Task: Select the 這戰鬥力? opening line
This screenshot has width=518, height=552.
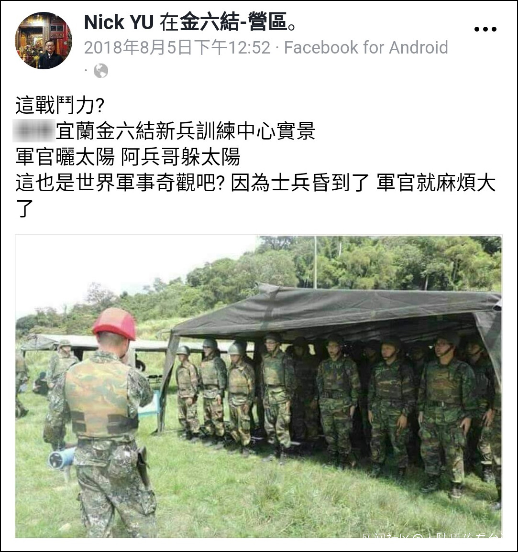Action: click(x=60, y=105)
